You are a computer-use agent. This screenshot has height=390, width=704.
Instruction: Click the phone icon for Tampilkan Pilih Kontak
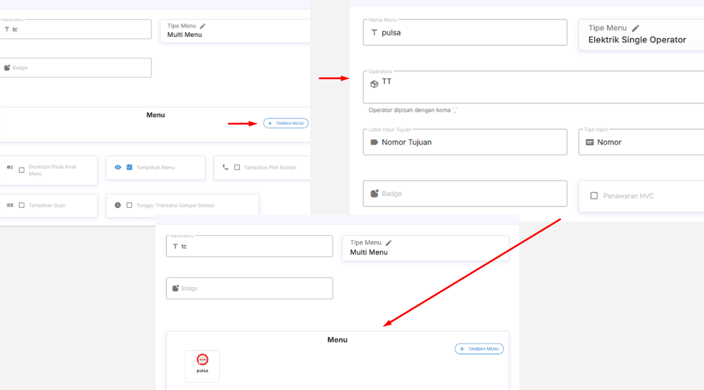(225, 167)
